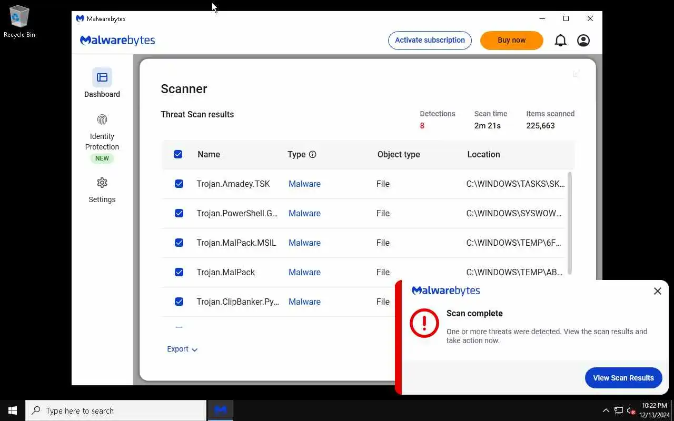This screenshot has width=674, height=421.
Task: Click View Scan Results button
Action: click(623, 378)
